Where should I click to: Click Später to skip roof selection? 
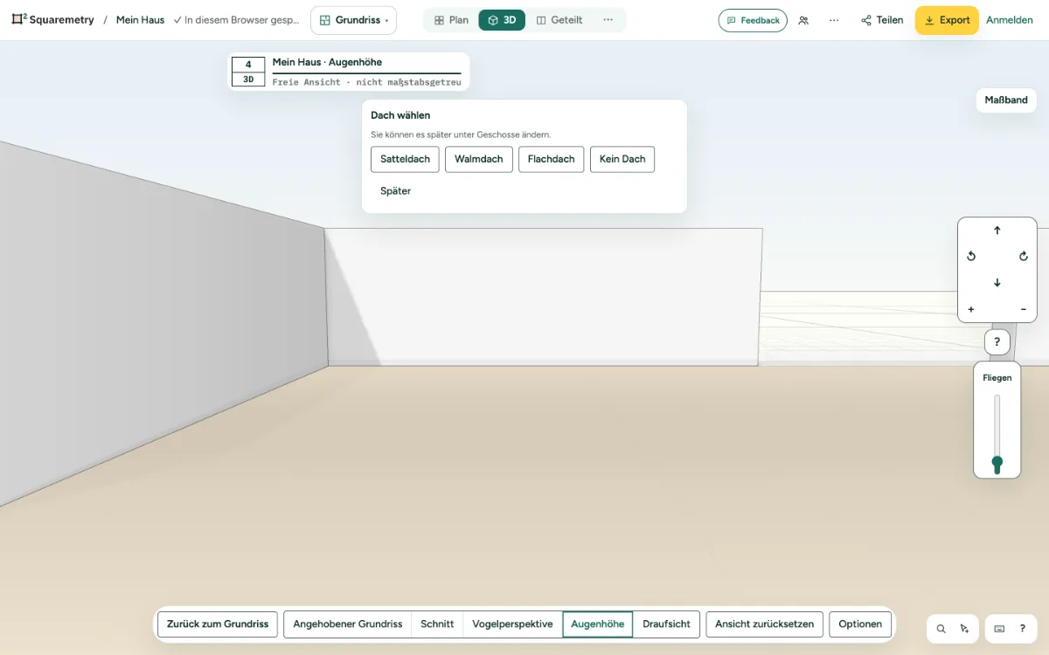pyautogui.click(x=396, y=191)
